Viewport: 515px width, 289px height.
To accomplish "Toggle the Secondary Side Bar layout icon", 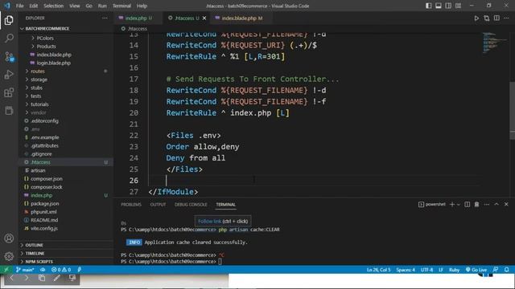I will (448, 6).
